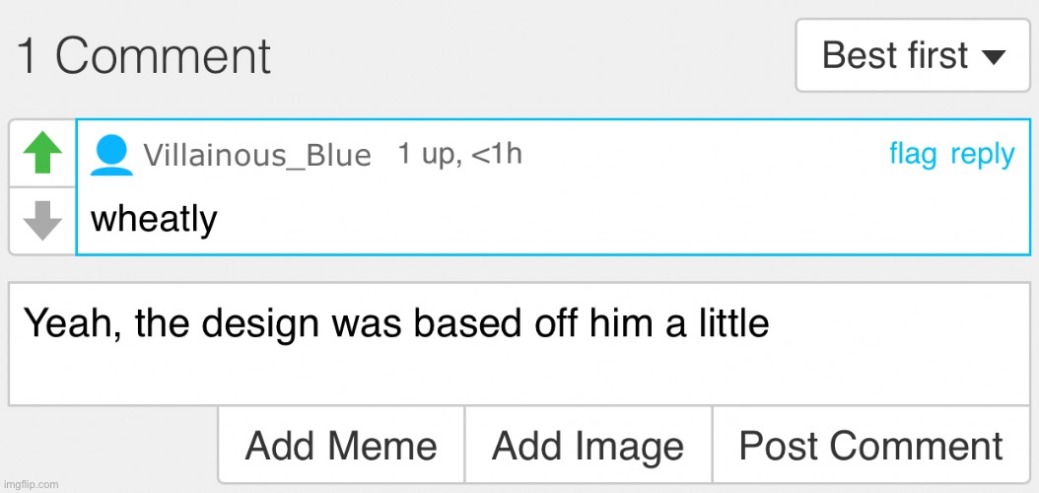Click the imgflip.com watermark

(31, 484)
